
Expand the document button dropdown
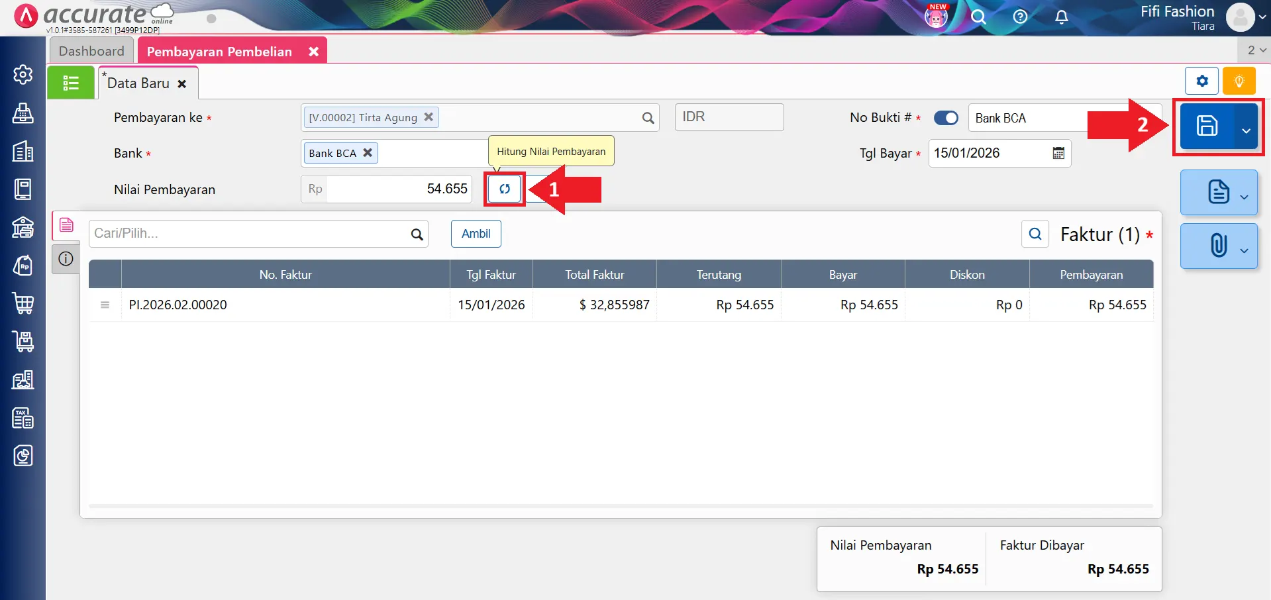click(1244, 197)
